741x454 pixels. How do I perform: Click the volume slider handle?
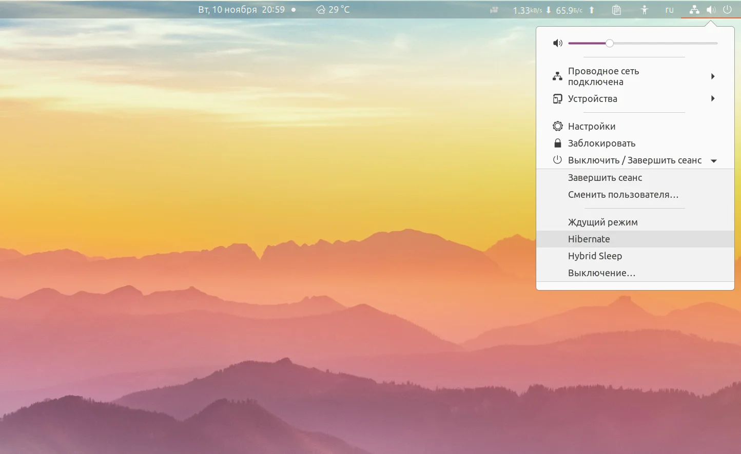pyautogui.click(x=609, y=44)
